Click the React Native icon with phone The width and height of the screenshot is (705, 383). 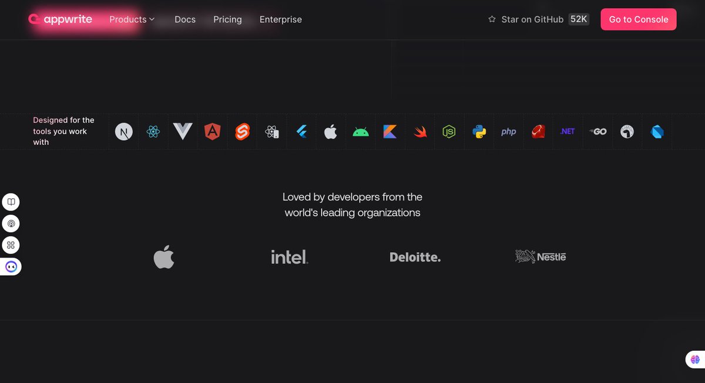[271, 132]
